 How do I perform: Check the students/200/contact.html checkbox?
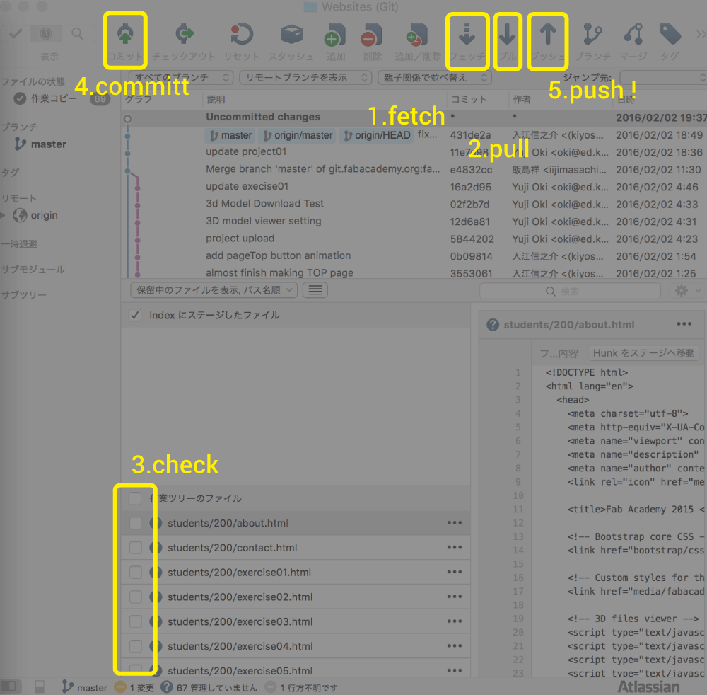(x=135, y=547)
